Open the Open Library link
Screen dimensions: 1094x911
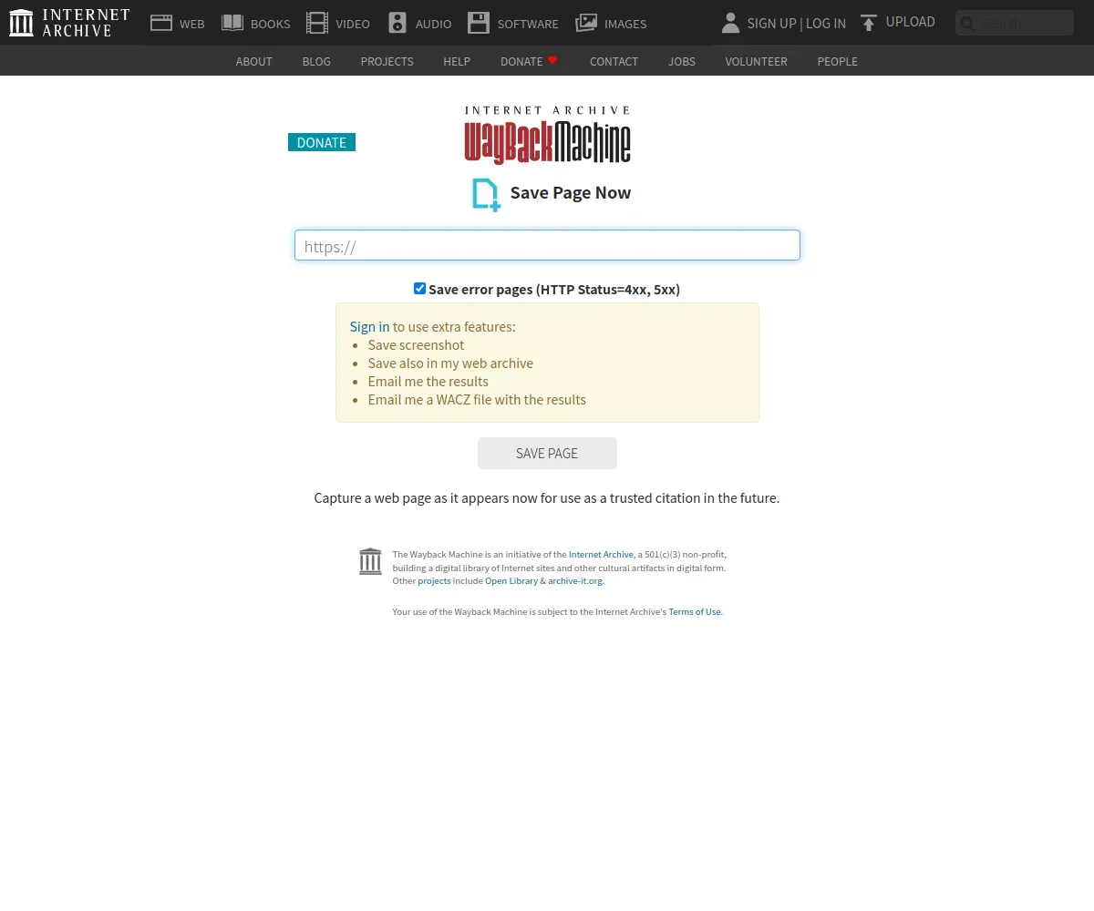pyautogui.click(x=511, y=580)
